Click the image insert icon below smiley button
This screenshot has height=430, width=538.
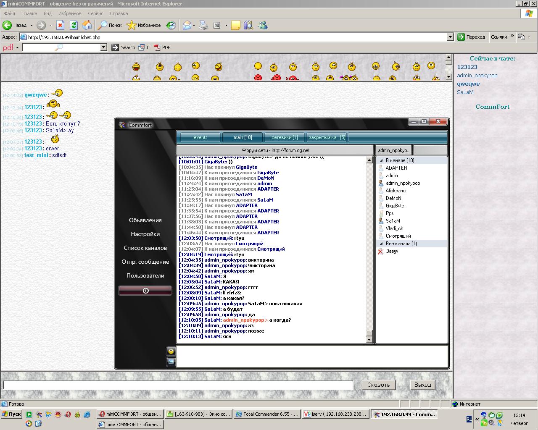tap(171, 362)
